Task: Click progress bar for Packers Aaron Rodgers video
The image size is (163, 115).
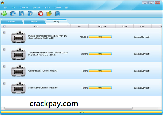Action: 100,37
